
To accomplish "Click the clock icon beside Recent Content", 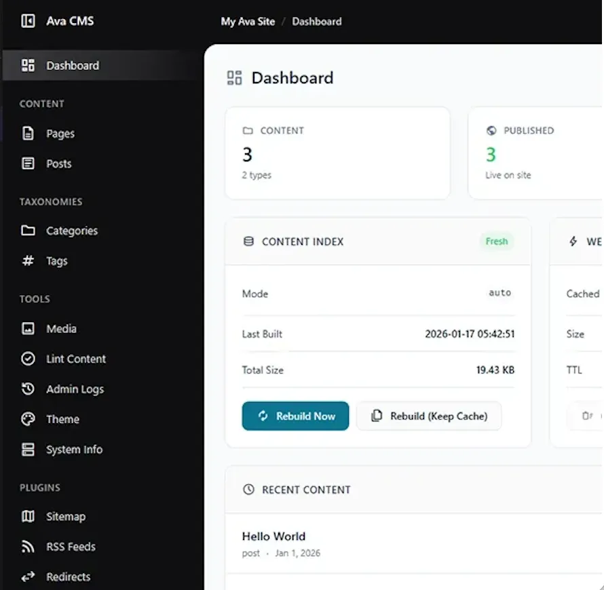I will click(x=248, y=490).
